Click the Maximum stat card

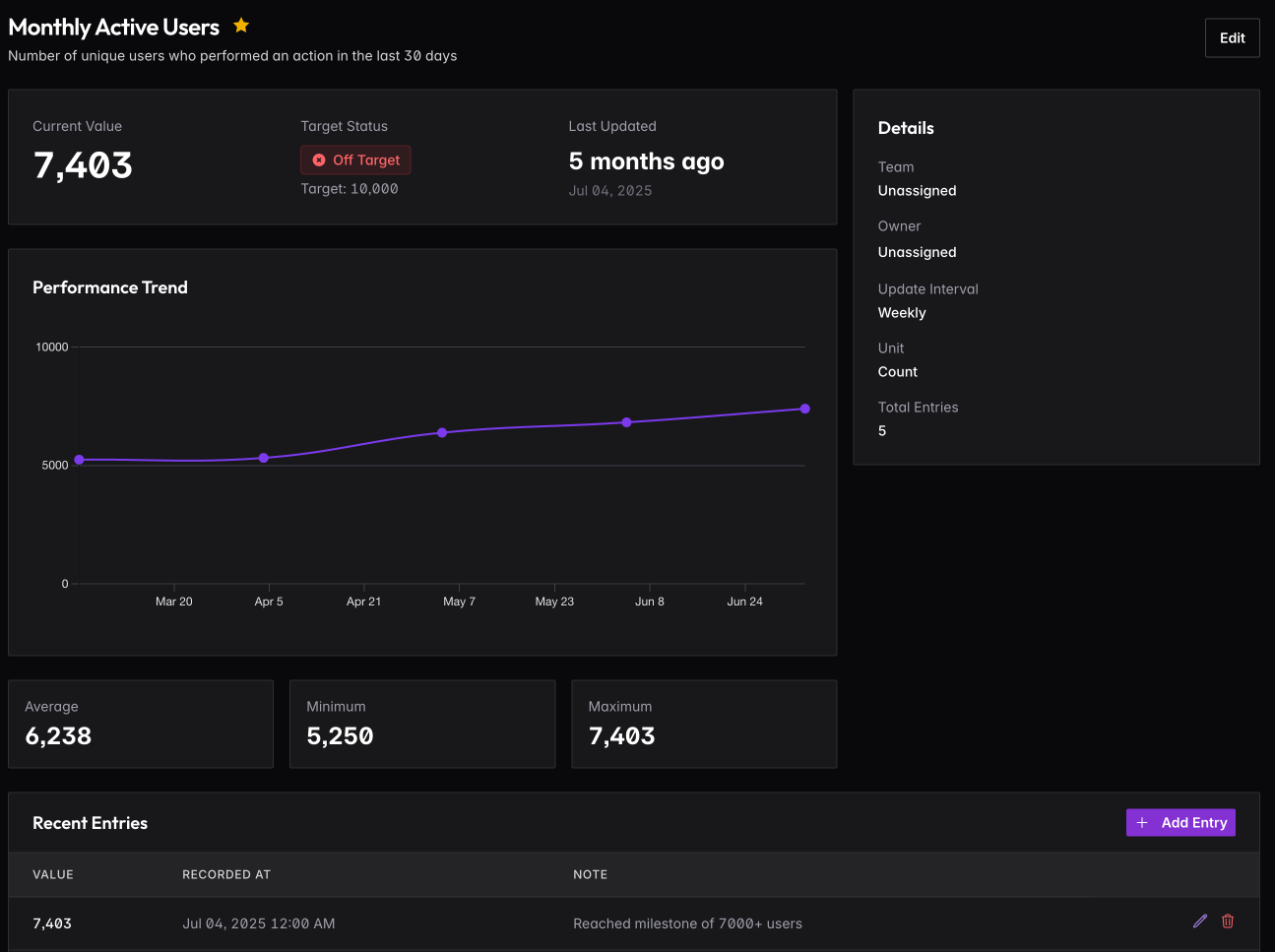(704, 724)
